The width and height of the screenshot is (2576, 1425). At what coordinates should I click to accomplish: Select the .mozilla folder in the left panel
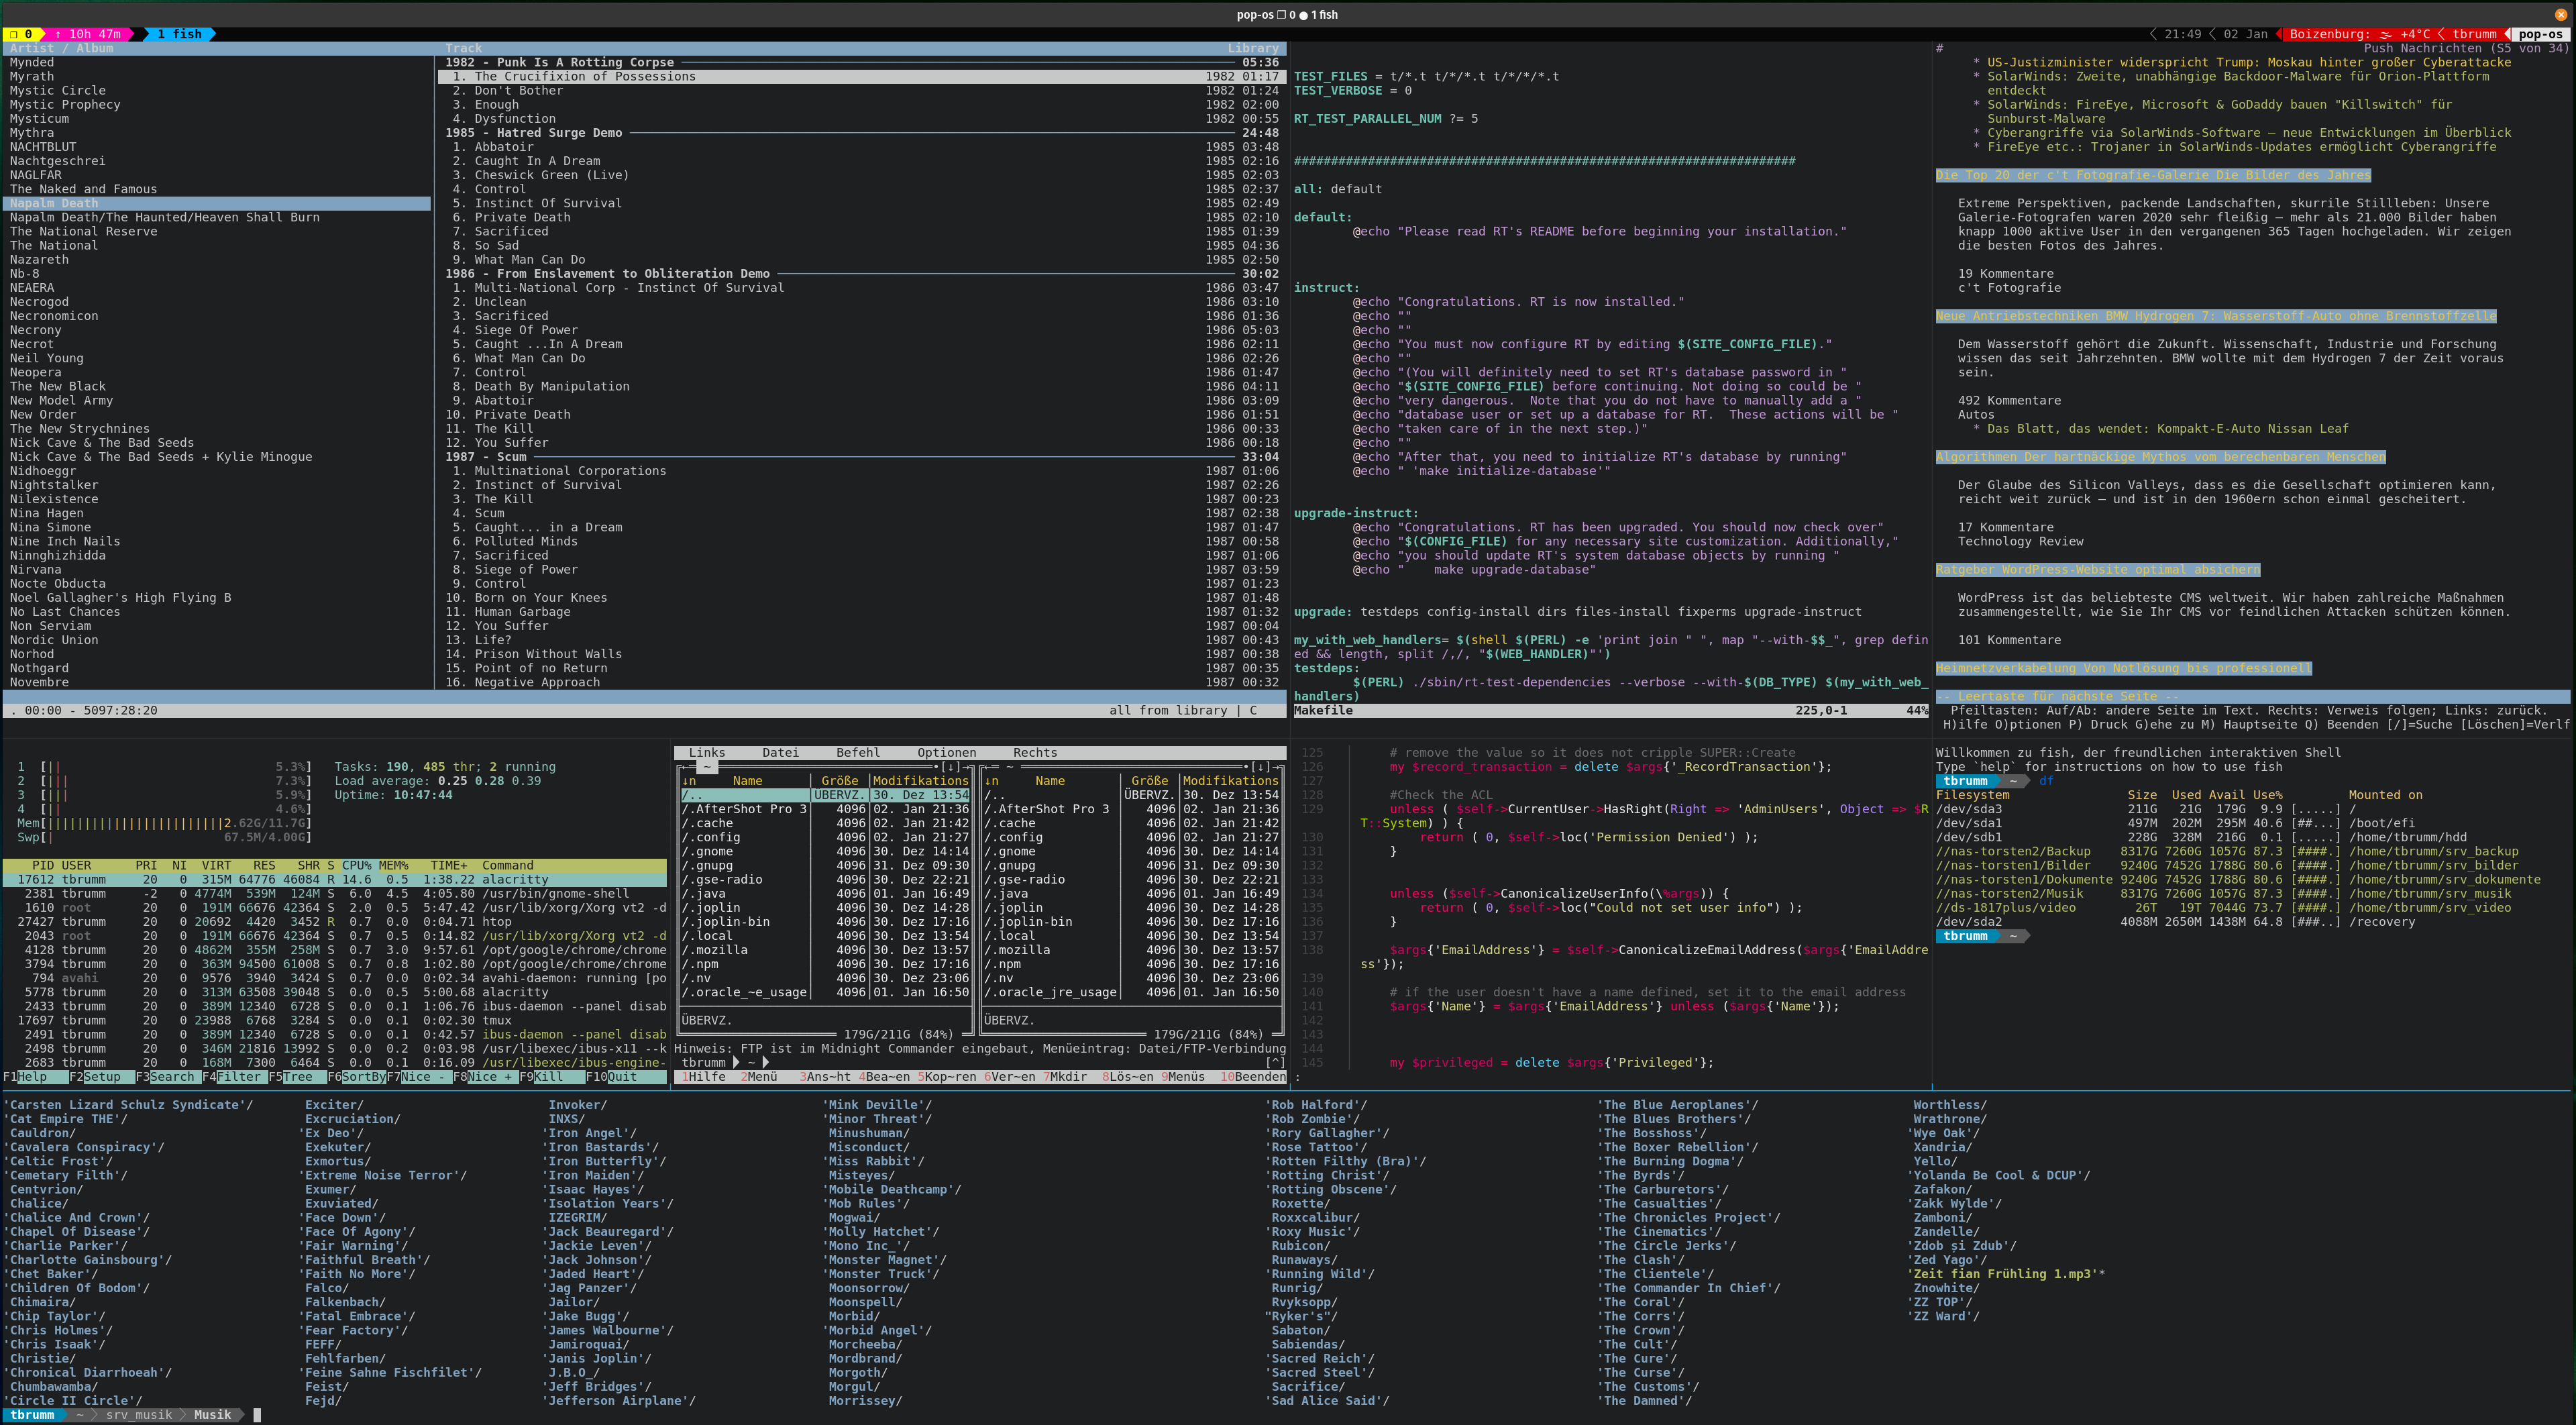point(715,950)
